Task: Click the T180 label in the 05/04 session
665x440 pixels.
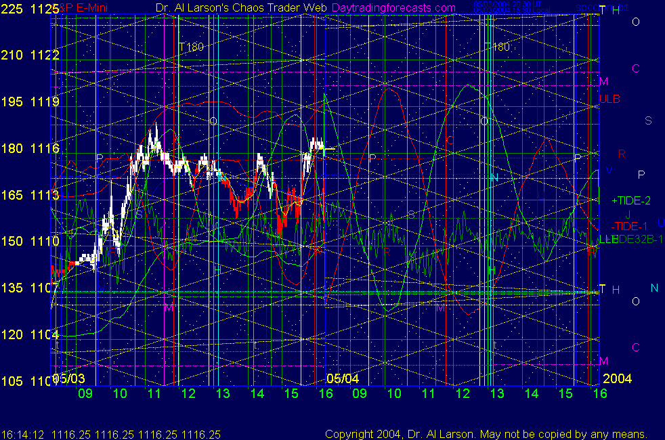Action: (x=497, y=47)
